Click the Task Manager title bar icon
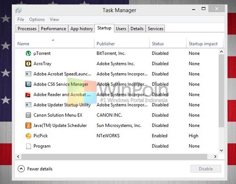This screenshot has width=236, height=184. (18, 11)
